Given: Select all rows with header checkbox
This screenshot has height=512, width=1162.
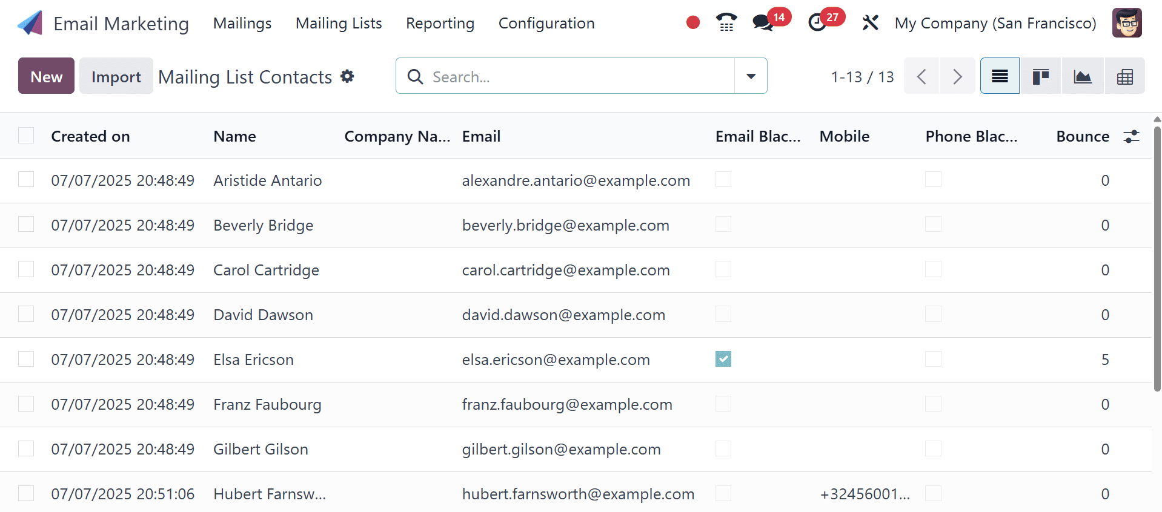Looking at the screenshot, I should (26, 135).
